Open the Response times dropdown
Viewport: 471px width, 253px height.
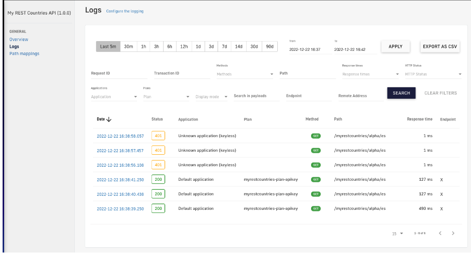pos(370,74)
